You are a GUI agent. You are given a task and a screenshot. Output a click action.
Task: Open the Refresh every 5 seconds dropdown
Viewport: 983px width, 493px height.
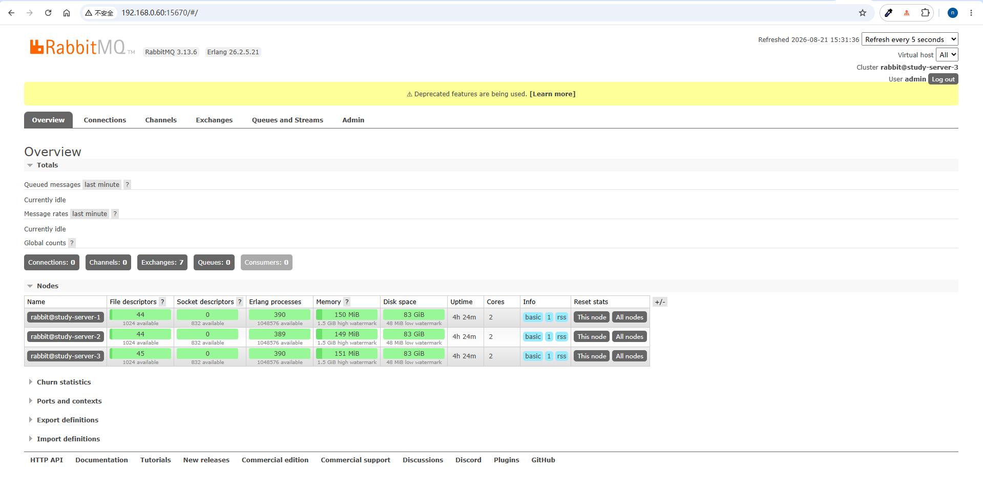(910, 39)
